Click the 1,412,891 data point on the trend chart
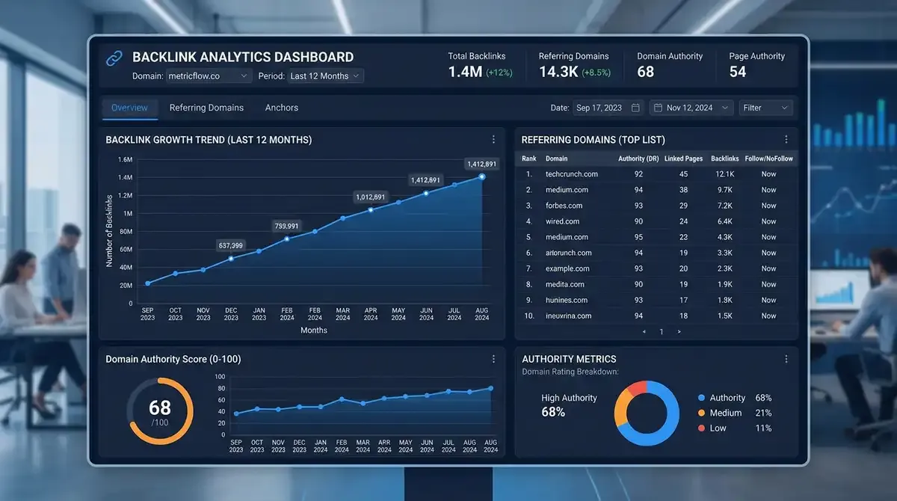 coord(482,176)
